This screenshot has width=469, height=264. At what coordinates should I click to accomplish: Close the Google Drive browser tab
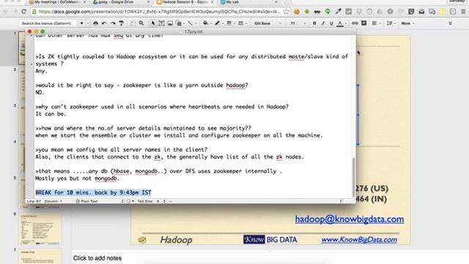tap(149, 2)
